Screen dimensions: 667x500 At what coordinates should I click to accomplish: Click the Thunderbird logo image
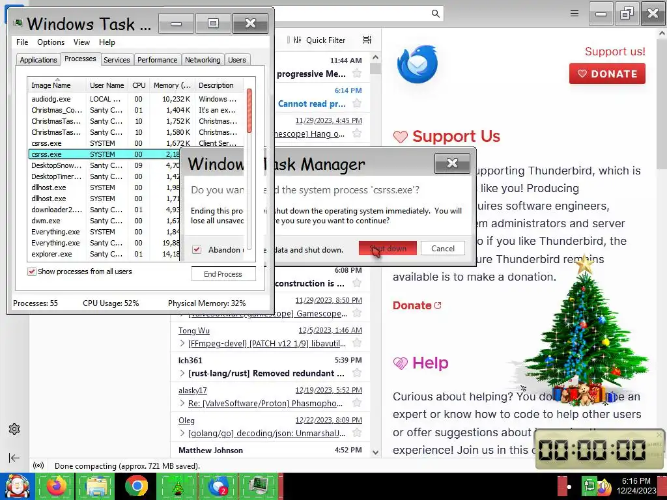tap(418, 64)
